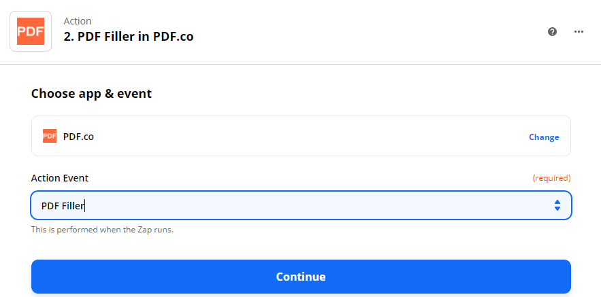Click empty space in the PDF.co app row
601x297 pixels.
306,136
